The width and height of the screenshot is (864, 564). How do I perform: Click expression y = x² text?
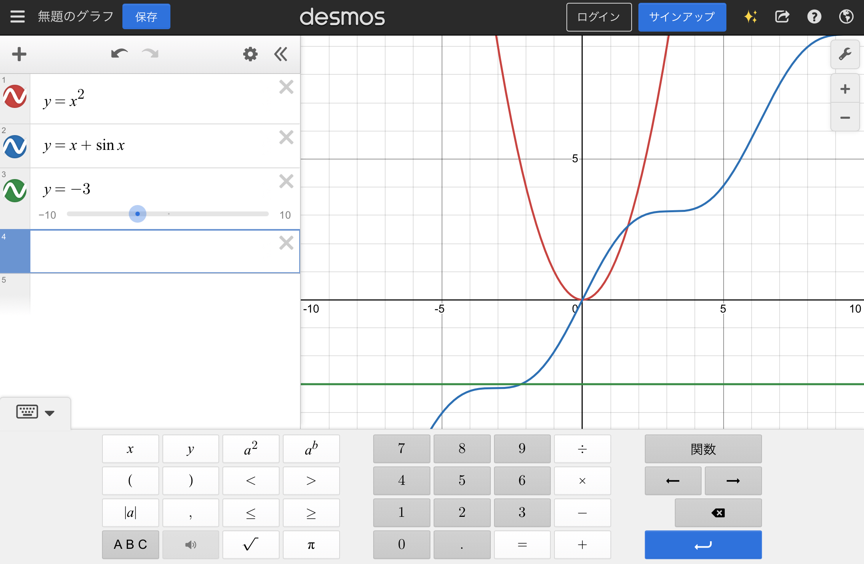pyautogui.click(x=64, y=99)
